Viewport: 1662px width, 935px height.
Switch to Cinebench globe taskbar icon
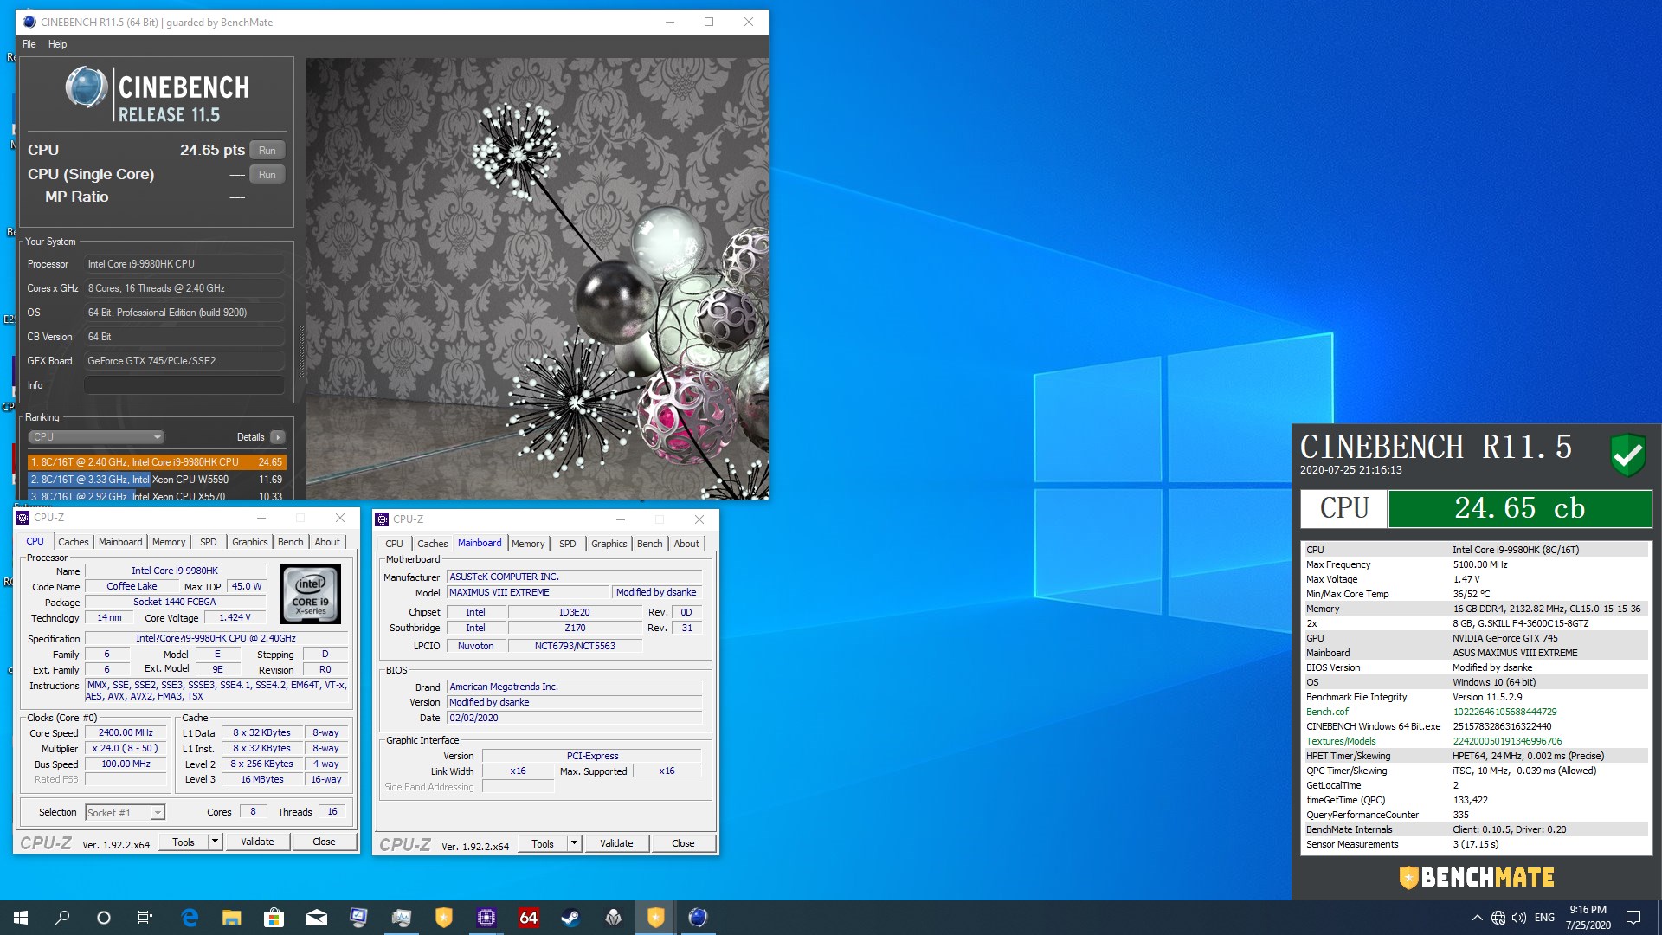(x=699, y=918)
